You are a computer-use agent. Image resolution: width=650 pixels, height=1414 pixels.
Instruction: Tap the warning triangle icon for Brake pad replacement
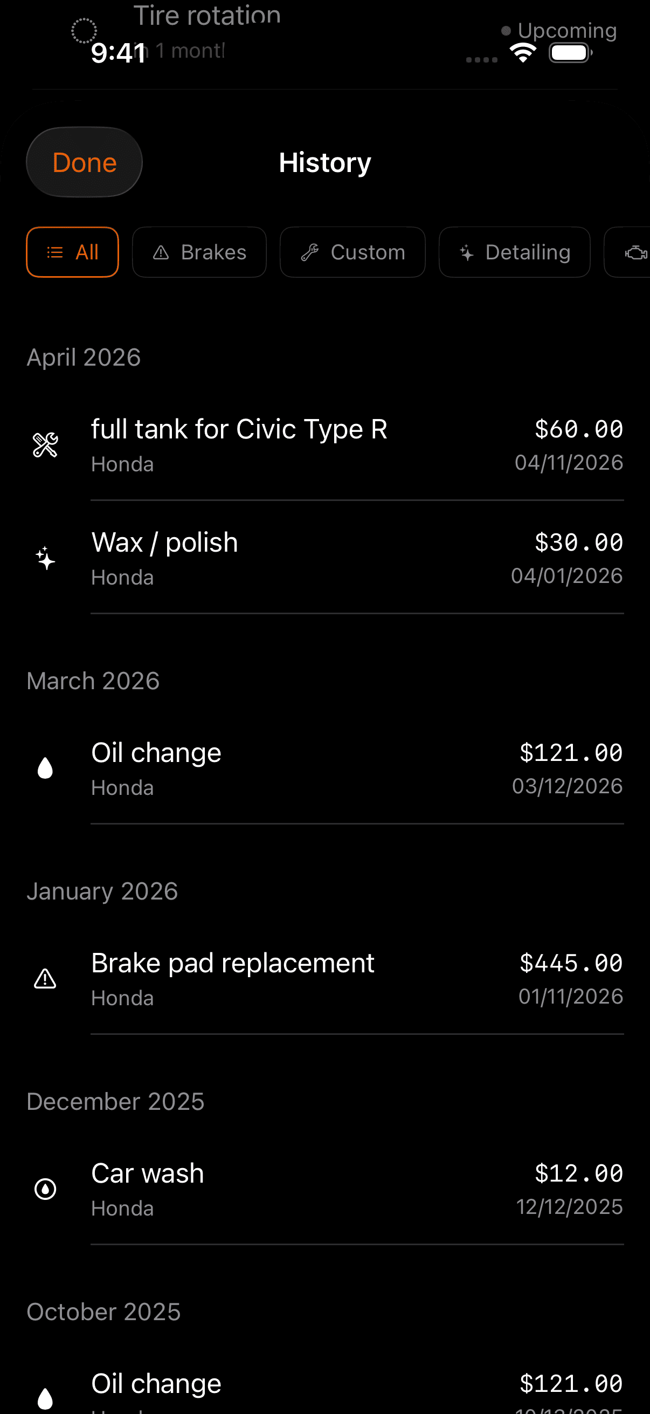tap(45, 979)
